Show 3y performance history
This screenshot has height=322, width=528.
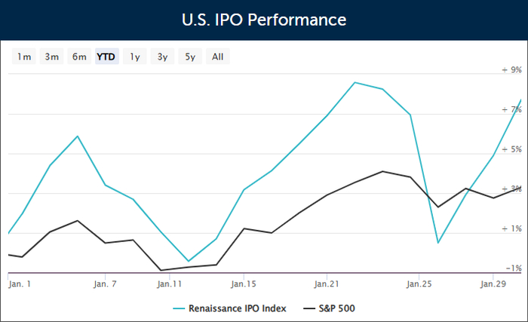pyautogui.click(x=162, y=57)
